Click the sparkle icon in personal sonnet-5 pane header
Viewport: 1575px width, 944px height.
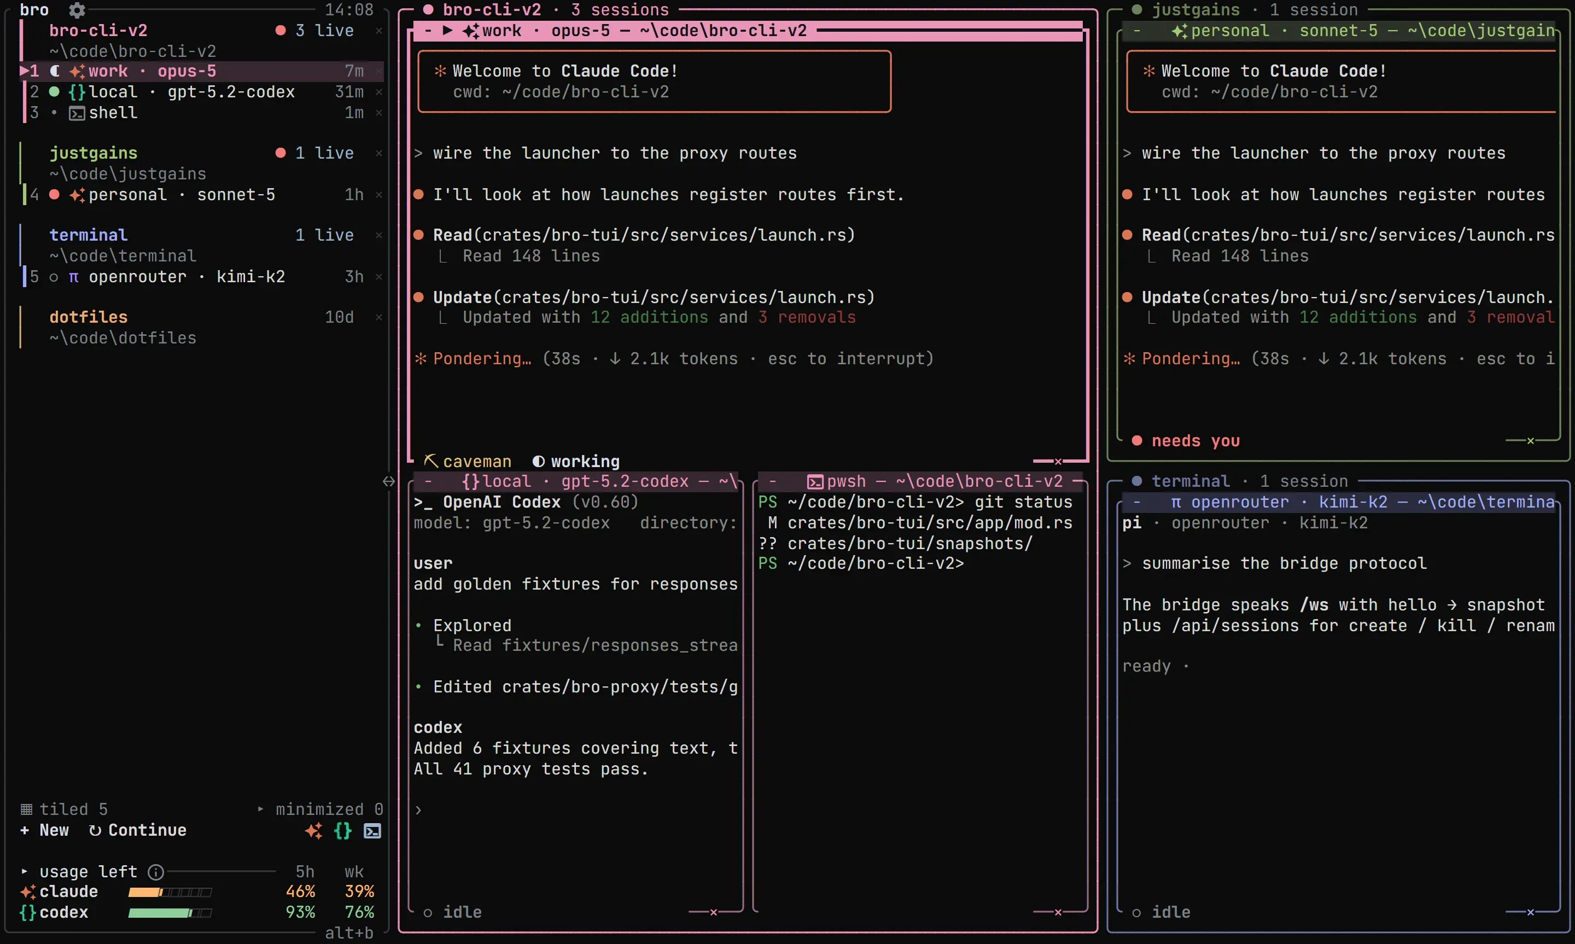click(x=1180, y=31)
